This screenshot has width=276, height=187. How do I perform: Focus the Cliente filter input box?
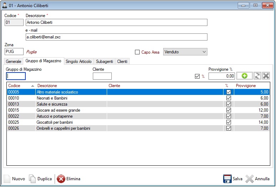click(102, 76)
